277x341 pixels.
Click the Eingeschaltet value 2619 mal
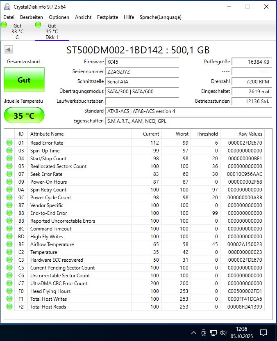pos(252,91)
